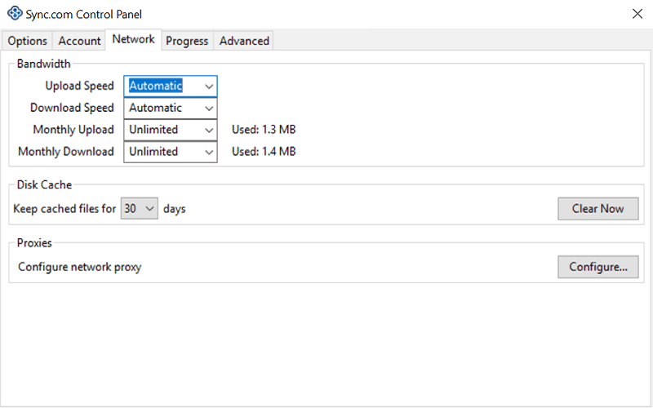The height and width of the screenshot is (408, 653).
Task: Expand the Monthly Upload limit dropdown arrow
Action: pos(209,130)
